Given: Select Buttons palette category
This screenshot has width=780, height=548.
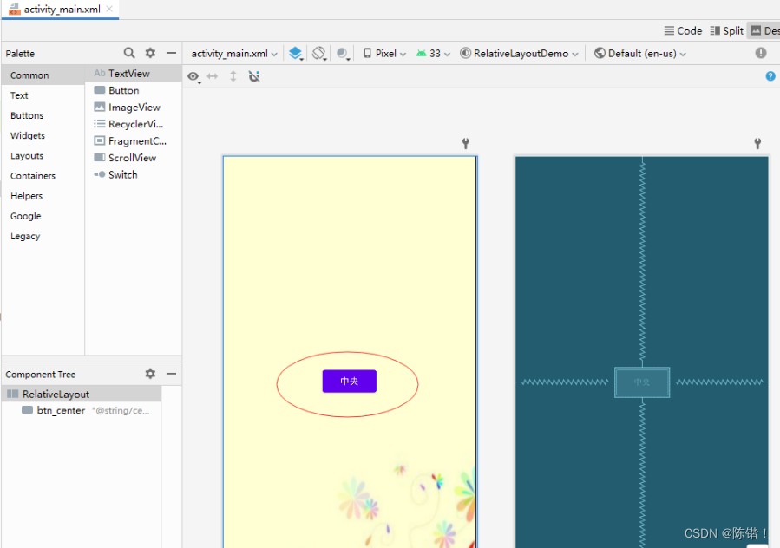Looking at the screenshot, I should (x=43, y=115).
